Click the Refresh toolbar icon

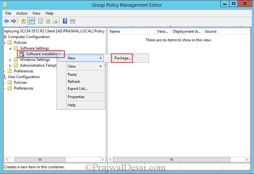pyautogui.click(x=48, y=21)
